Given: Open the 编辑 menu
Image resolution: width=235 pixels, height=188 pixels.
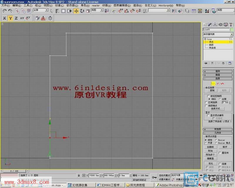Looking at the screenshot, I should pos(17,6).
